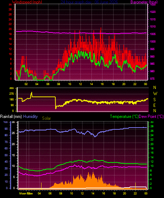Click hour label 12 on top chart
This screenshot has width=164, height=198.
(x=80, y=84)
